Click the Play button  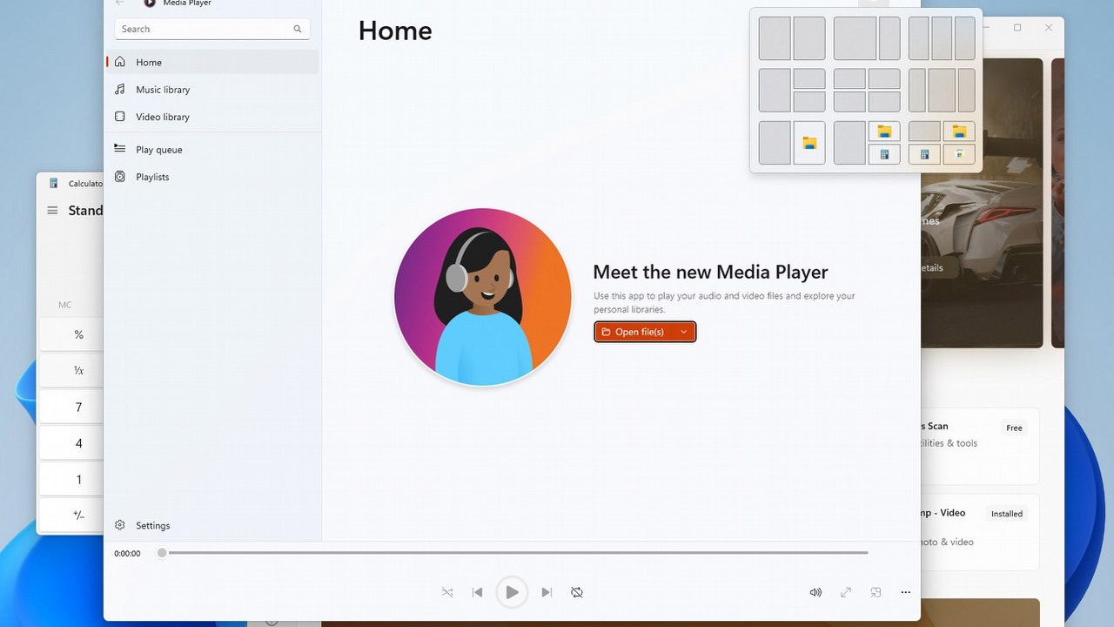[x=512, y=592]
